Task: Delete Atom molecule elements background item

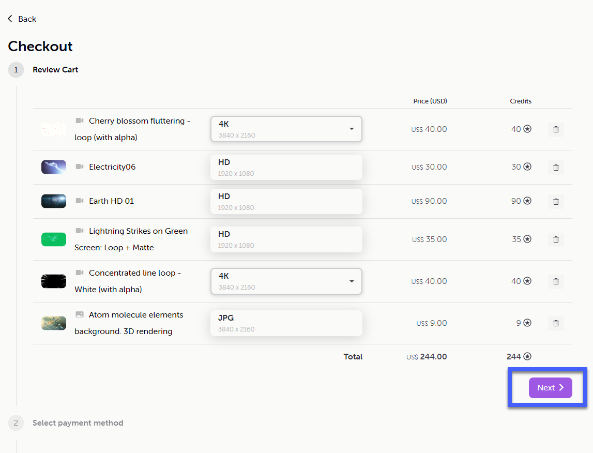Action: (556, 323)
